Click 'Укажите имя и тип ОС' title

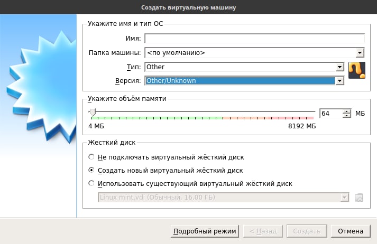click(x=125, y=24)
